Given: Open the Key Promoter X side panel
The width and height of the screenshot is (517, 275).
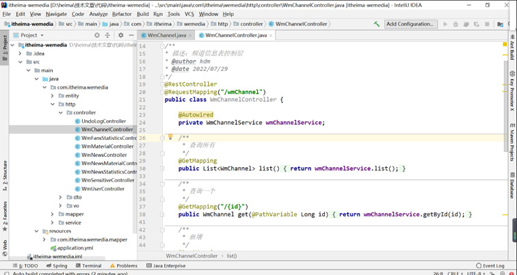Looking at the screenshot, I should click(512, 91).
